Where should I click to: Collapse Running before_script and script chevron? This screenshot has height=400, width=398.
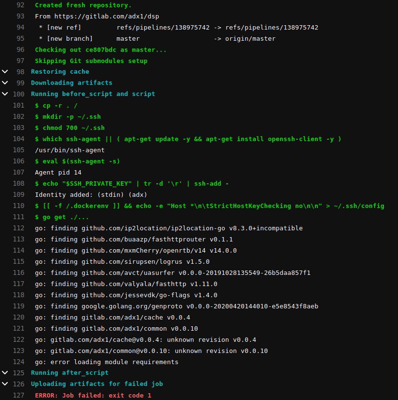5,94
